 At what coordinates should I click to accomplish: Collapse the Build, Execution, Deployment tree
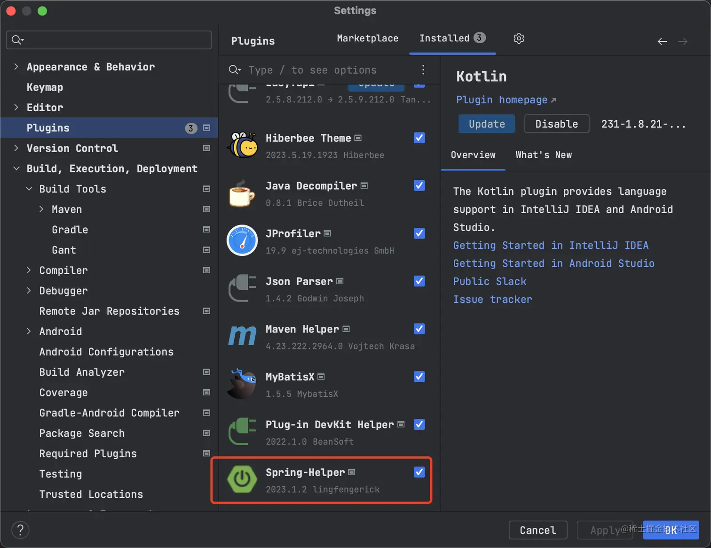pyautogui.click(x=16, y=169)
